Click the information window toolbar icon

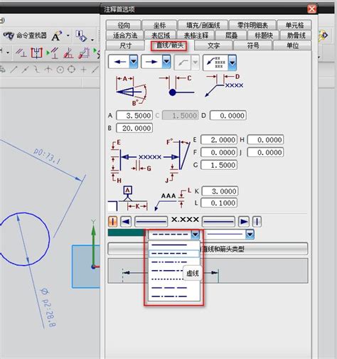[x=81, y=36]
